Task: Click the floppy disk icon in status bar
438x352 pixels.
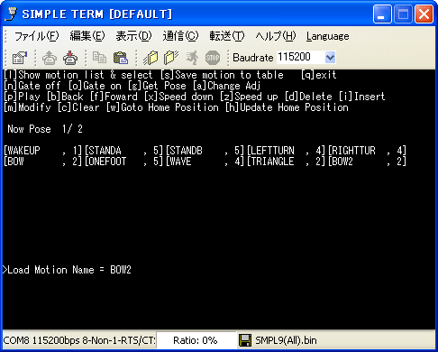Action: pyautogui.click(x=245, y=340)
